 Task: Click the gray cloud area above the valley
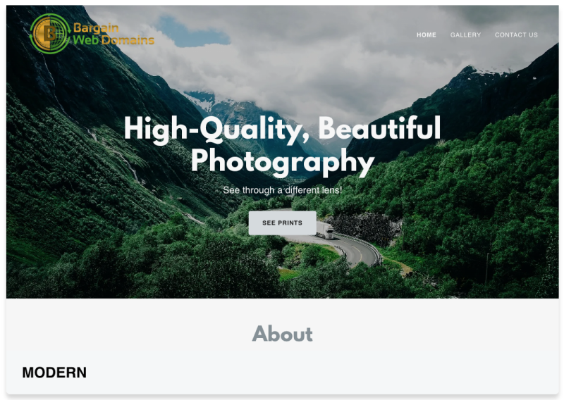coord(306,72)
